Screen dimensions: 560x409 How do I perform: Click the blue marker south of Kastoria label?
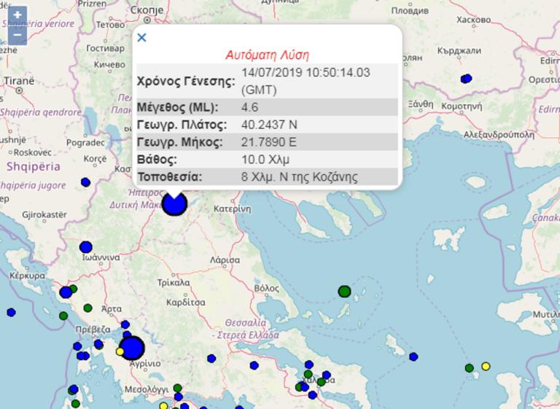85,182
